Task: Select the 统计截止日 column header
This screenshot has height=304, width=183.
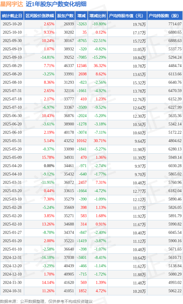Action: [12, 16]
